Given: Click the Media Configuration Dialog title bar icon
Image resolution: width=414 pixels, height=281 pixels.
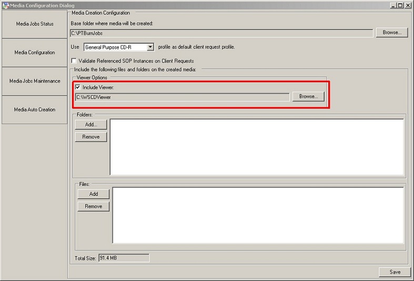Looking at the screenshot, I should 5,5.
